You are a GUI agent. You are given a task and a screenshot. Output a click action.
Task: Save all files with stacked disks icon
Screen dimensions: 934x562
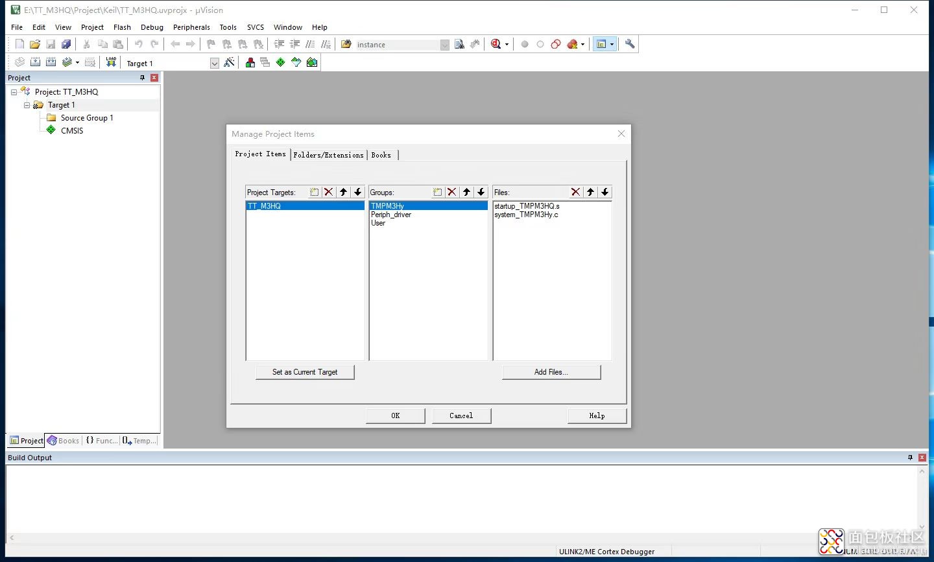click(66, 44)
